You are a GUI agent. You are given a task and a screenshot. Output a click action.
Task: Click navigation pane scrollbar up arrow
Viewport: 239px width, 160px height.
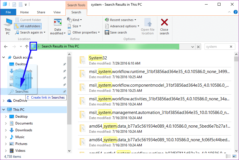point(69,54)
